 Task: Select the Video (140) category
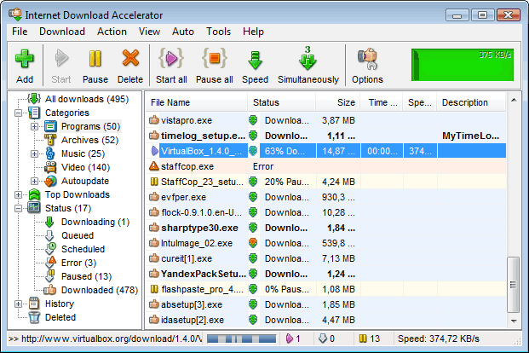(x=86, y=167)
